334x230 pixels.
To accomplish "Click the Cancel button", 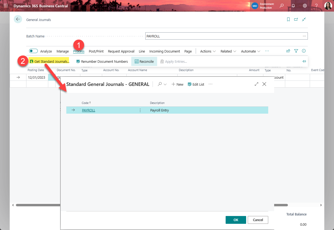I will (x=258, y=220).
